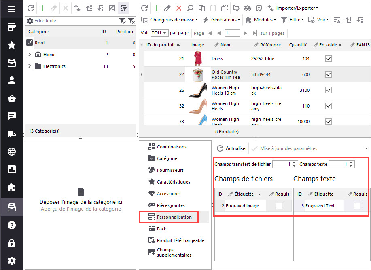371x270 pixels.
Task: Decrease Champs texte value
Action: (x=351, y=166)
